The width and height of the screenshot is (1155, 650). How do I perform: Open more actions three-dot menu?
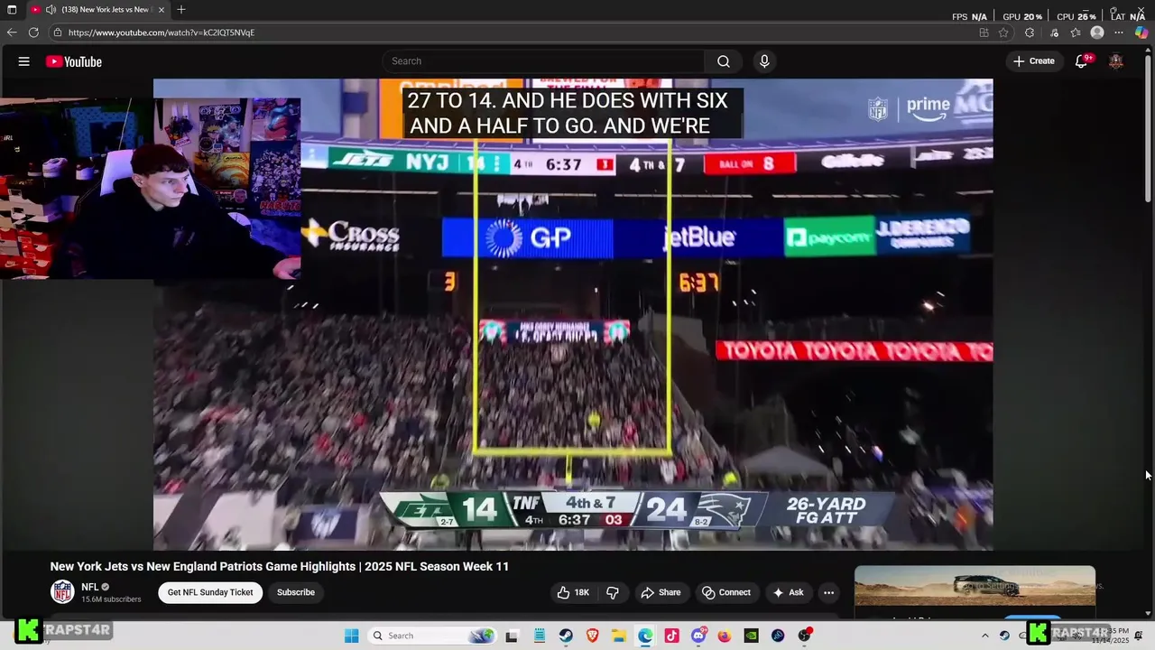point(828,592)
